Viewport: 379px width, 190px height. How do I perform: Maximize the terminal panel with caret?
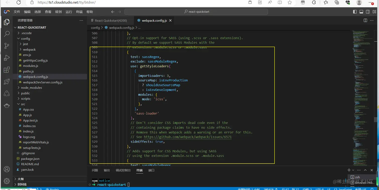365,170
